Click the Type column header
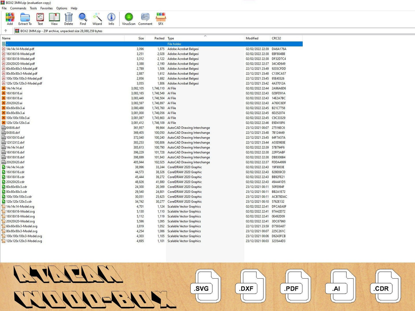415x311 pixels. click(171, 38)
